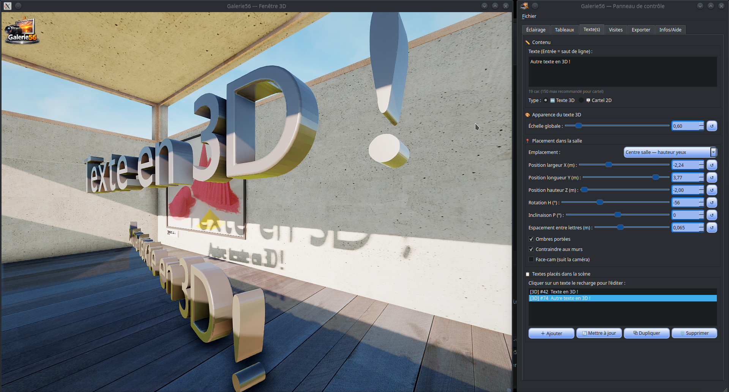Focus the Texte content text area
Image resolution: width=729 pixels, height=392 pixels.
click(x=623, y=72)
